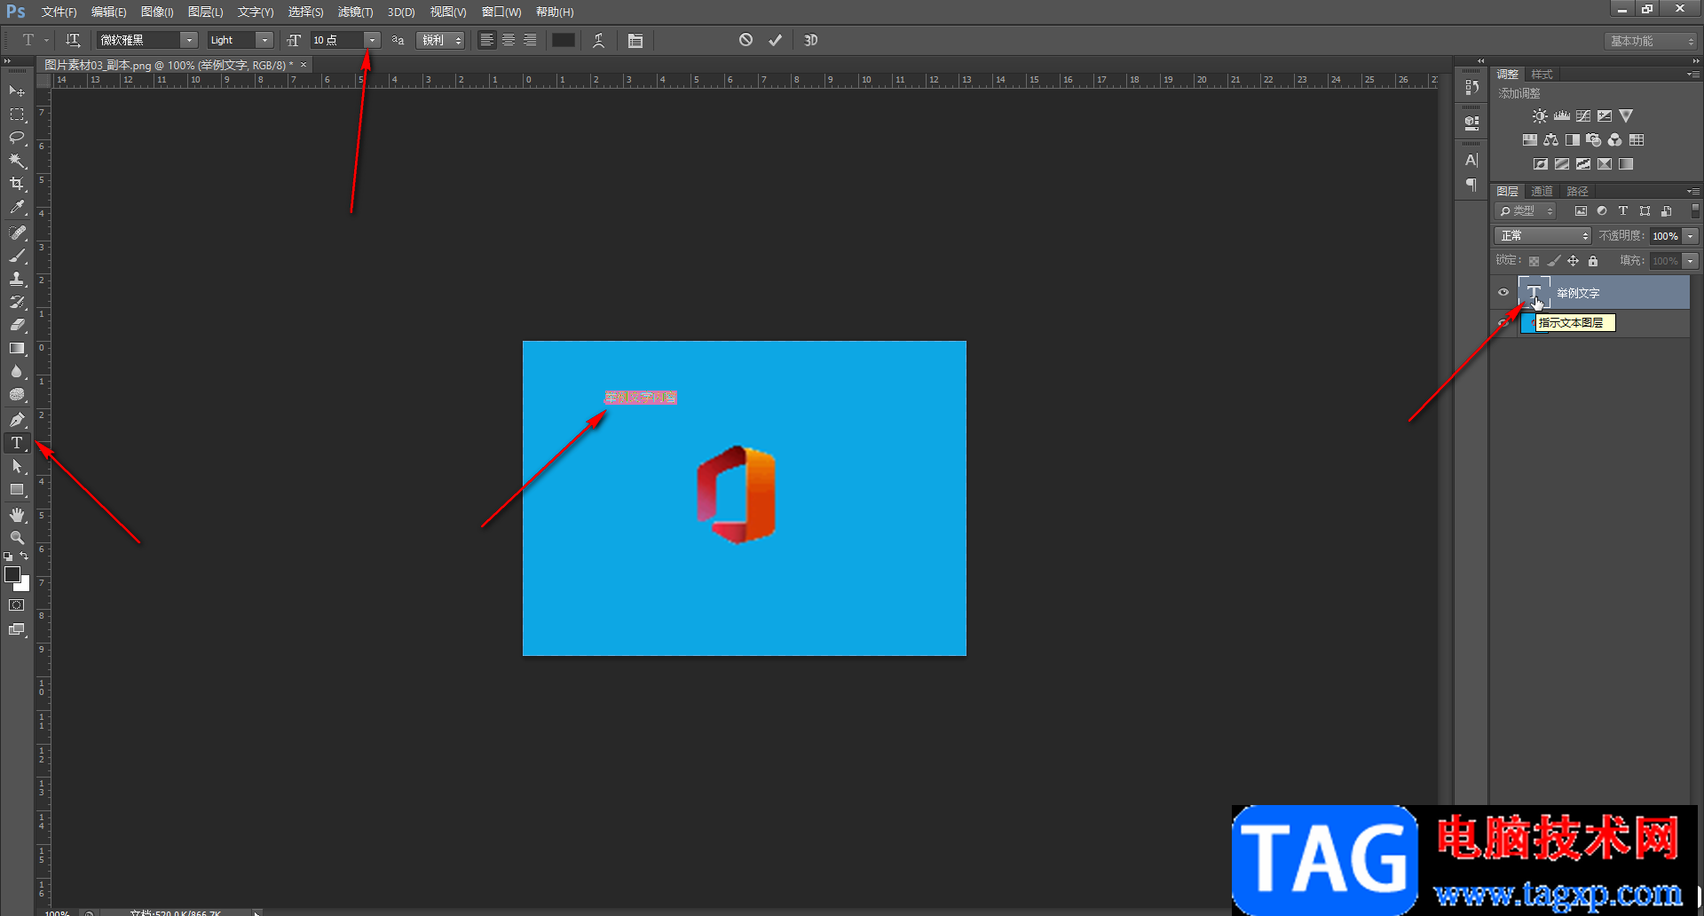Image resolution: width=1704 pixels, height=916 pixels.
Task: Open the opacity slider dropdown arrow
Action: (x=1691, y=236)
